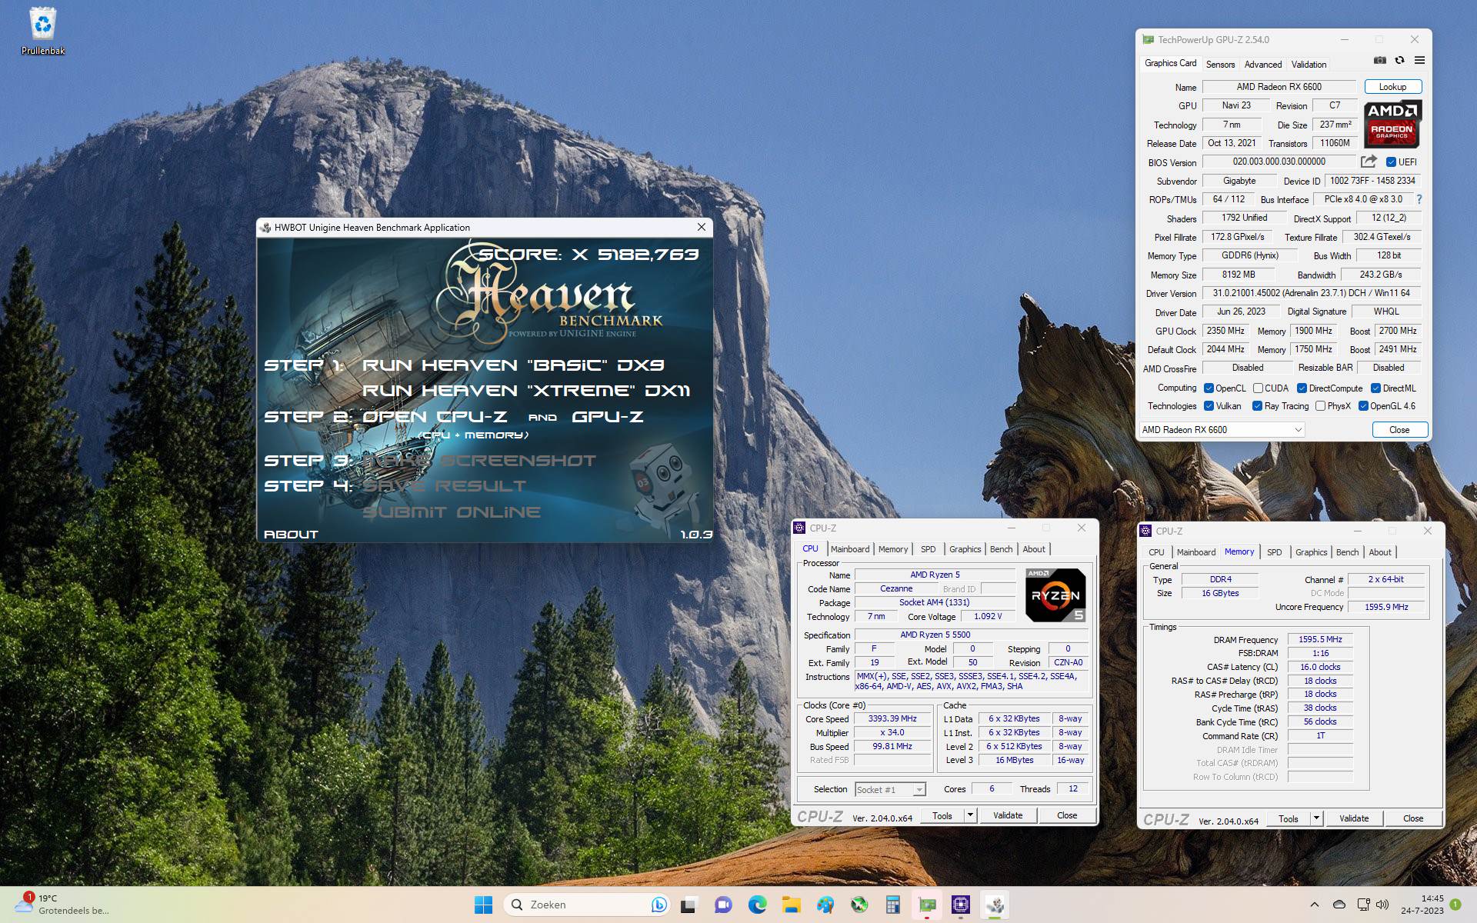Click Validate in CPU-Z Memory window
Image resolution: width=1477 pixels, height=923 pixels.
click(x=1354, y=818)
